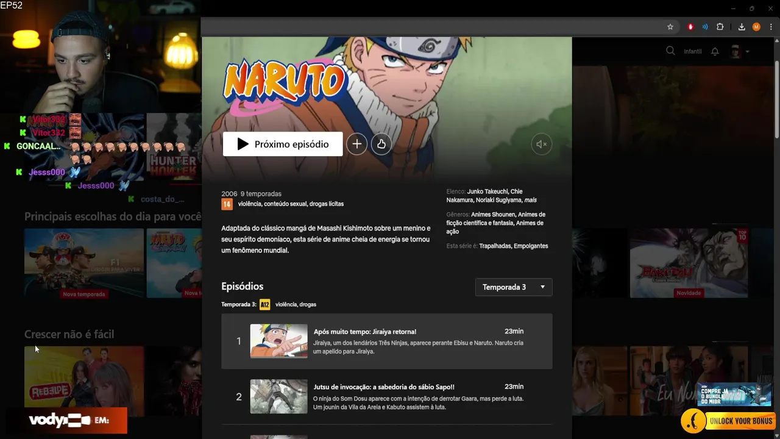Screen dimensions: 780x439
Task: Open the Temporada 3 season dropdown
Action: point(514,287)
